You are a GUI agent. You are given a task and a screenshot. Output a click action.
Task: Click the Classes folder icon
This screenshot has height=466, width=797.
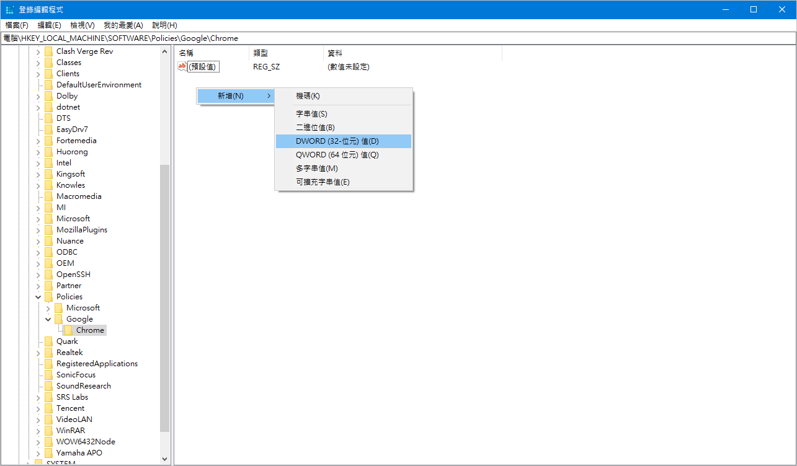tap(48, 63)
